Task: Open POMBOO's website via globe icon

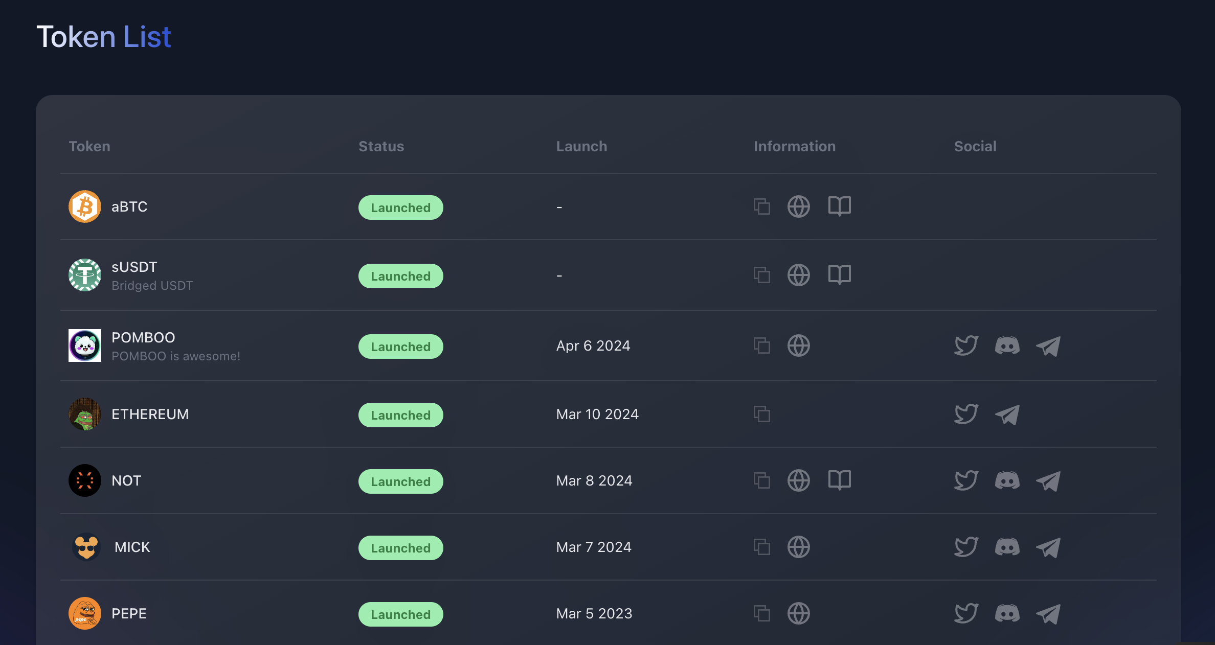Action: point(799,345)
